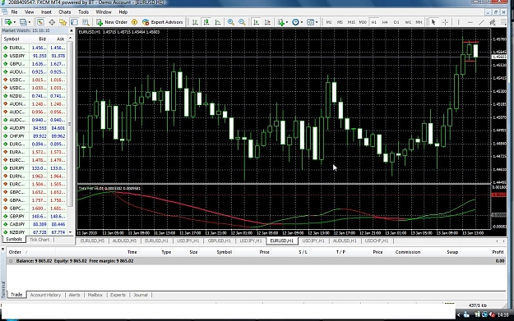Open the chart Templates icon

point(310,22)
